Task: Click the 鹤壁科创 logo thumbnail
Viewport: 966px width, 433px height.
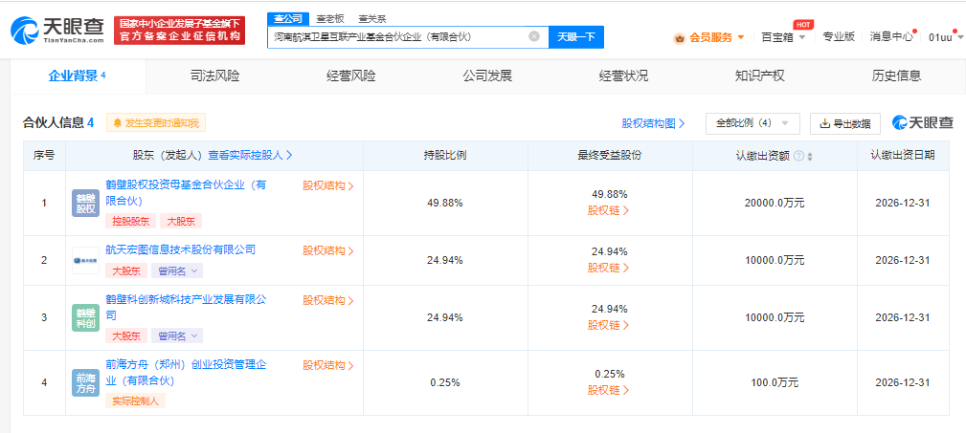Action: tap(85, 317)
